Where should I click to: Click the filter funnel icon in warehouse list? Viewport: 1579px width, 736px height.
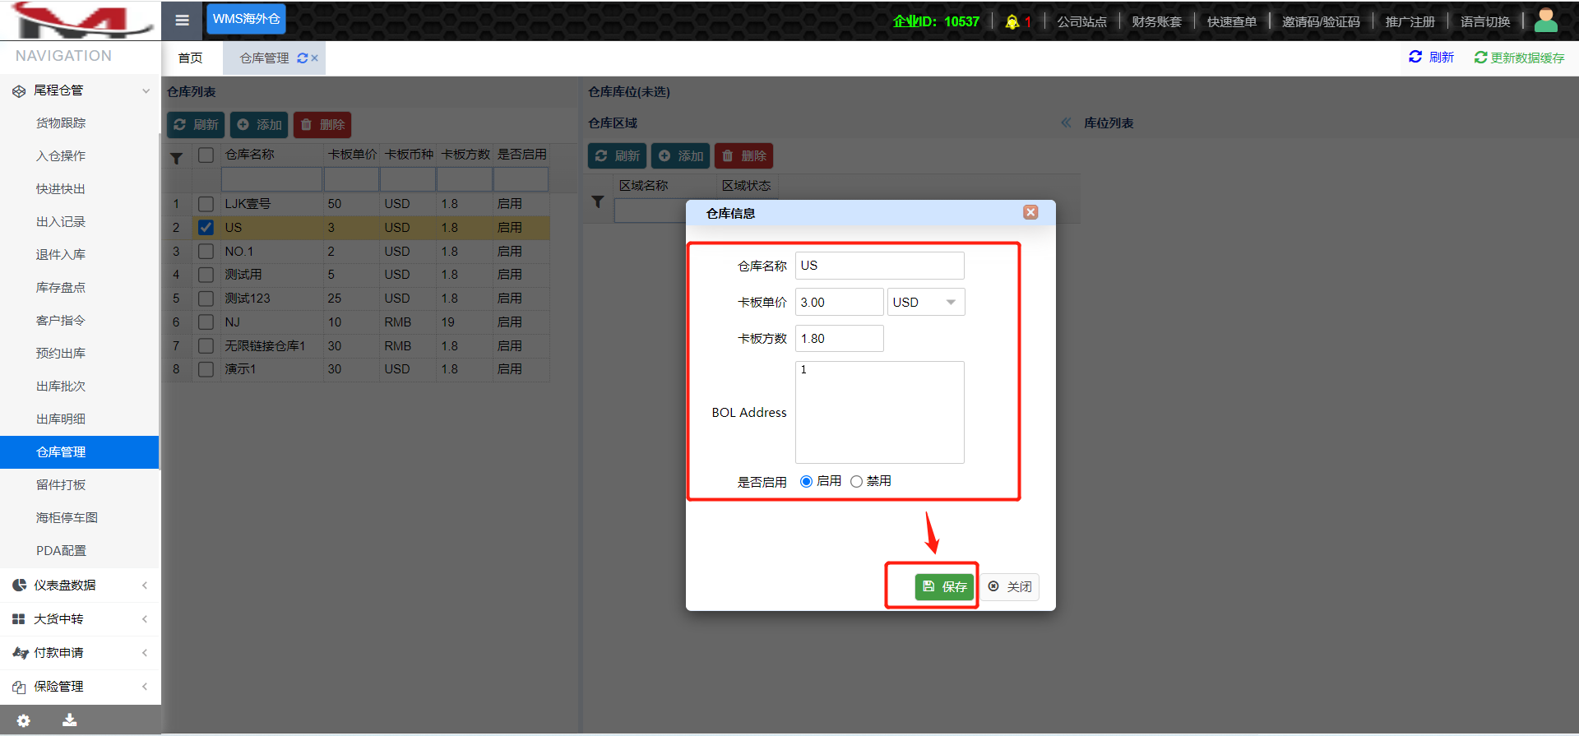pyautogui.click(x=177, y=159)
